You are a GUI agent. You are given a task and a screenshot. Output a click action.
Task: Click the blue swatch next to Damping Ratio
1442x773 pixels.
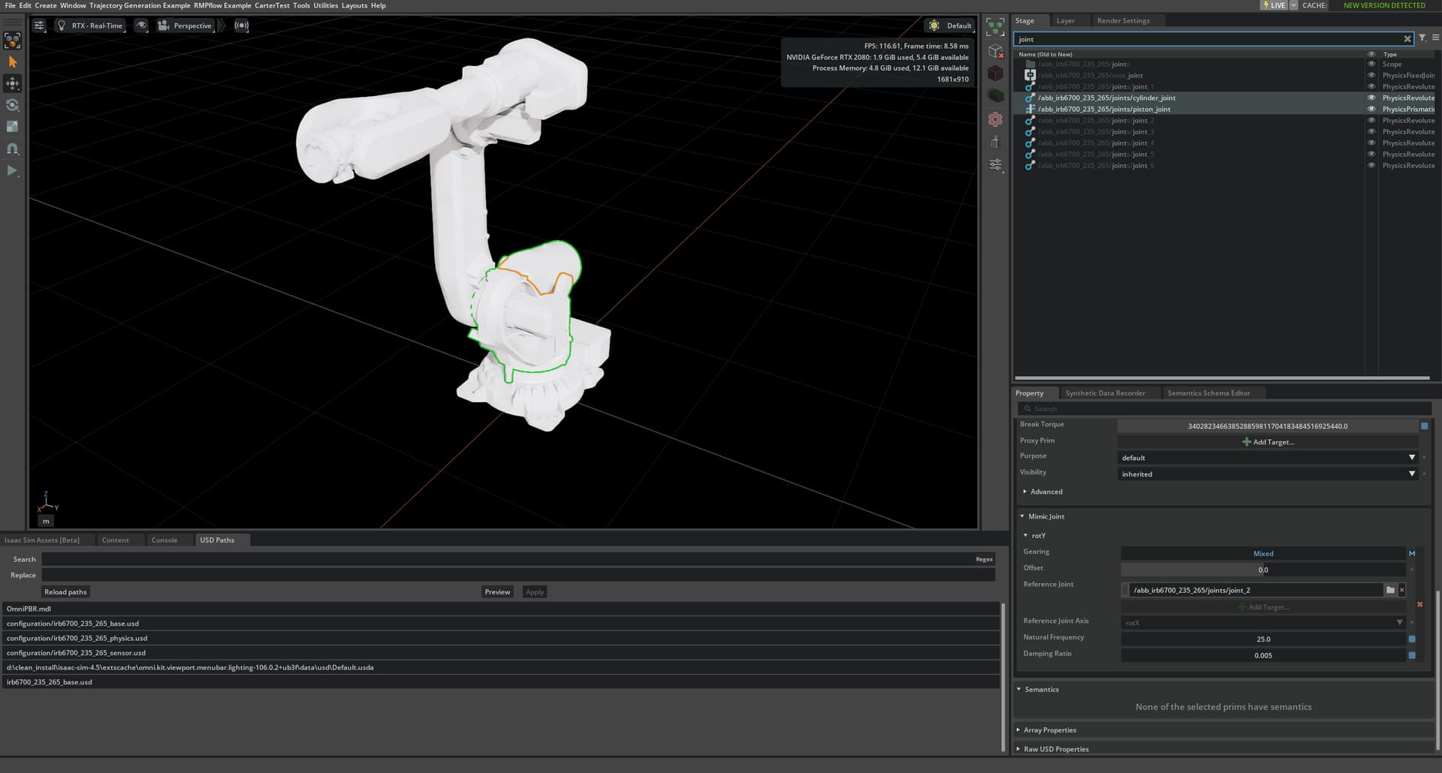[x=1413, y=655]
